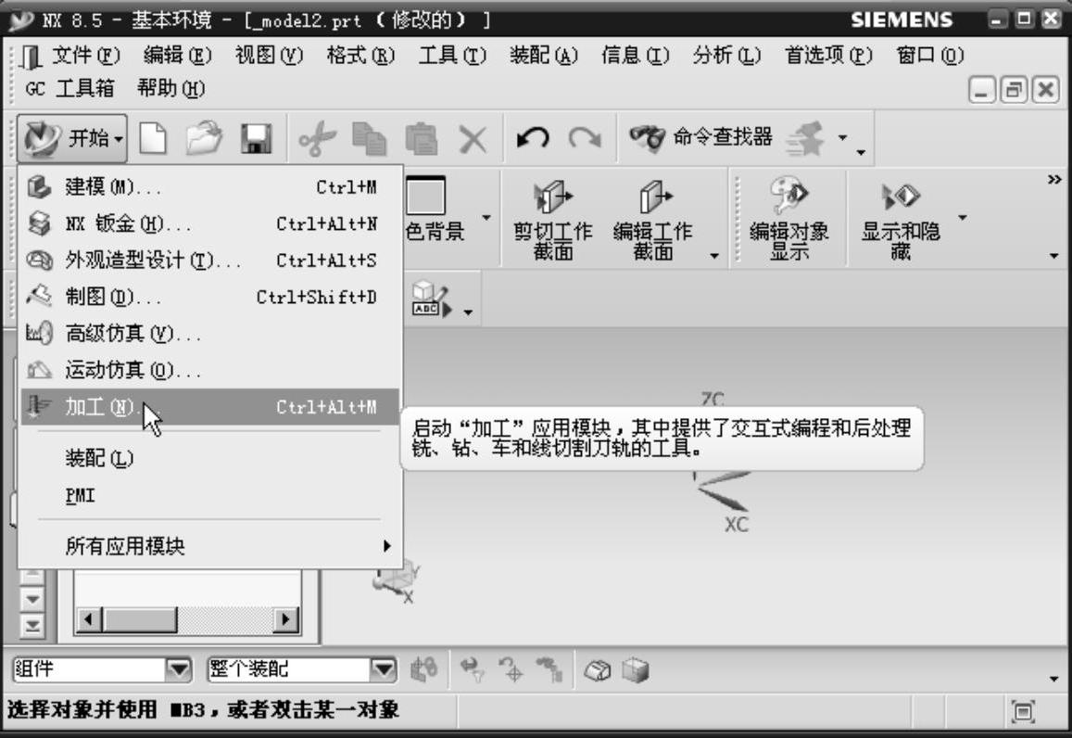Expand the dropdown arrow after the star icon
The image size is (1072, 738).
pyautogui.click(x=842, y=137)
